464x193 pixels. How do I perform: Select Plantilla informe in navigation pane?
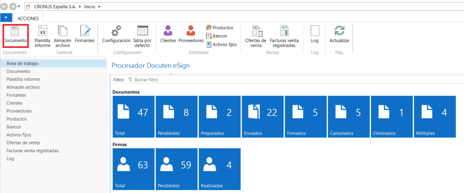[53, 79]
